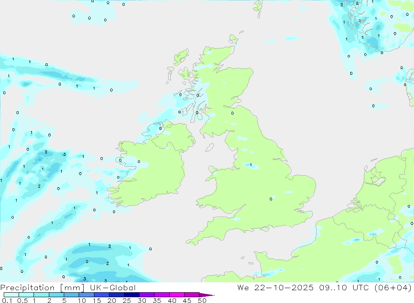This screenshot has width=414, height=303.
Task: Click the "45" legend tick label
Action: click(x=187, y=301)
